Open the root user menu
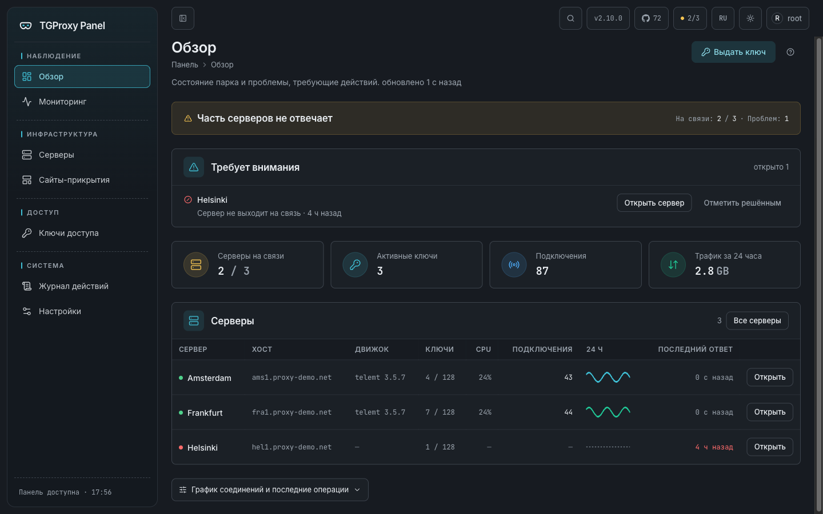 [788, 18]
